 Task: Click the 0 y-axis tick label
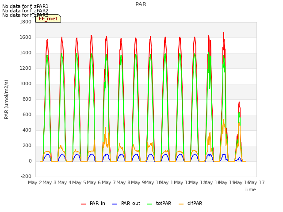pyautogui.click(x=30, y=161)
